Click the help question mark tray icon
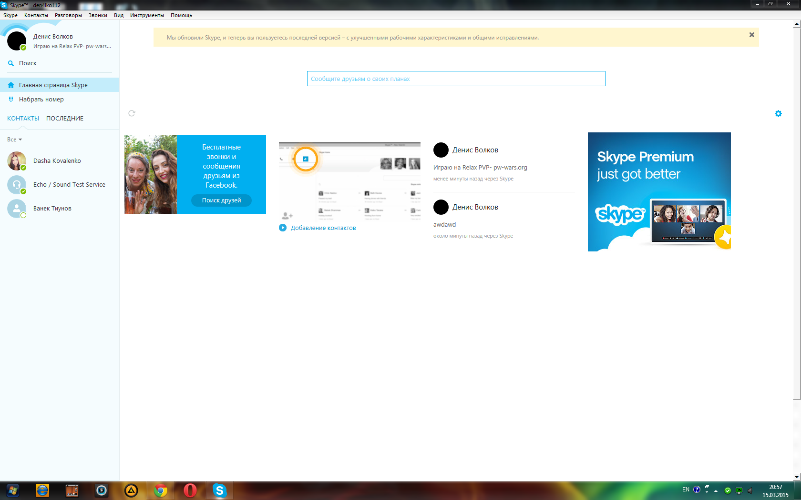This screenshot has height=500, width=801. tap(697, 490)
